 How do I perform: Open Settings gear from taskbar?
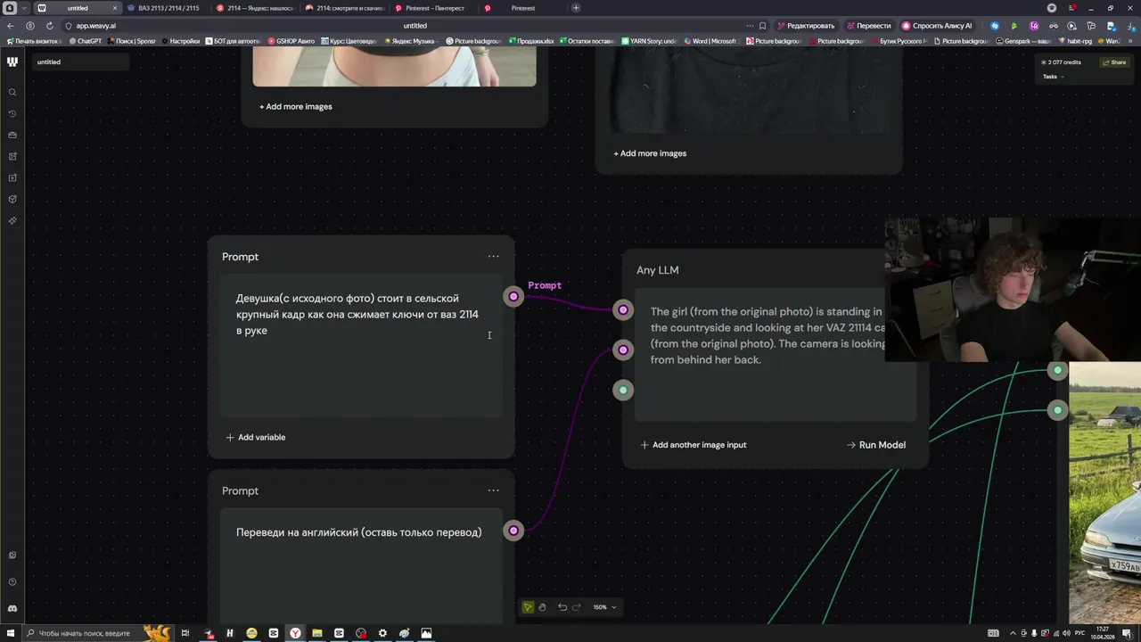382,633
